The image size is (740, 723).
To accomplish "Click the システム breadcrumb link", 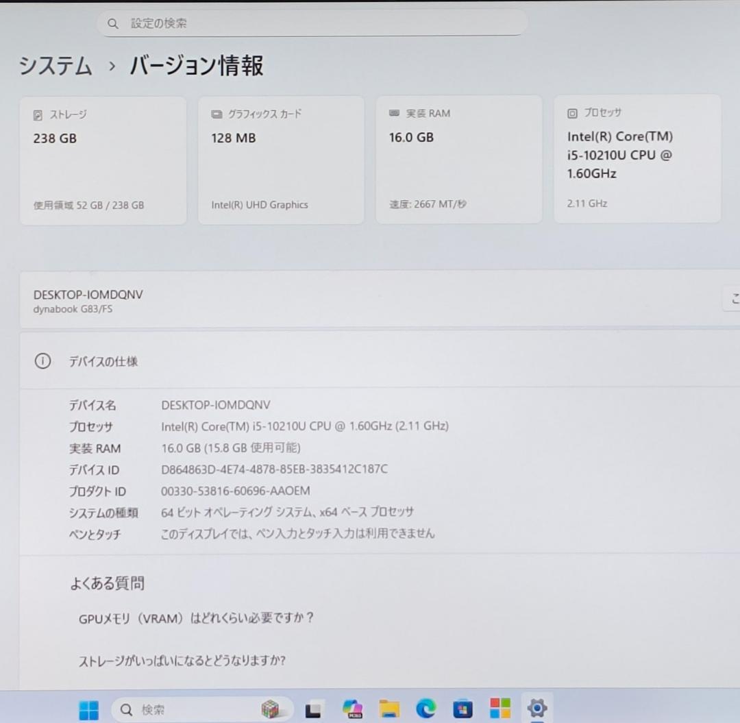I will point(55,66).
